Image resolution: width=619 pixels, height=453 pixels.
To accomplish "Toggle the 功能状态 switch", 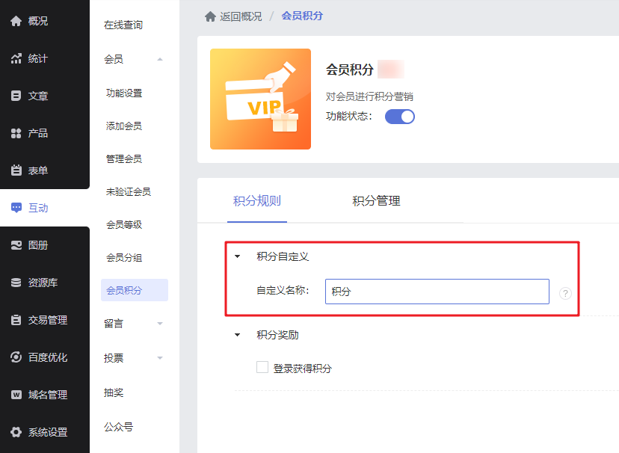I will tap(400, 117).
